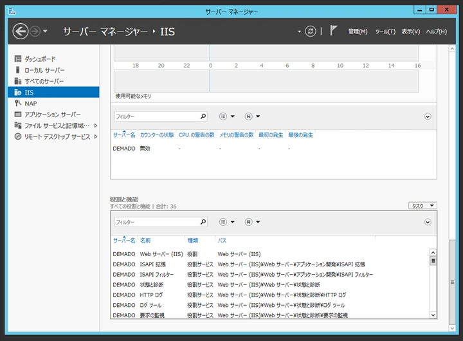Screen dimensions: 463x341
Task: Select the HTTP ログ row
Action: (270, 295)
